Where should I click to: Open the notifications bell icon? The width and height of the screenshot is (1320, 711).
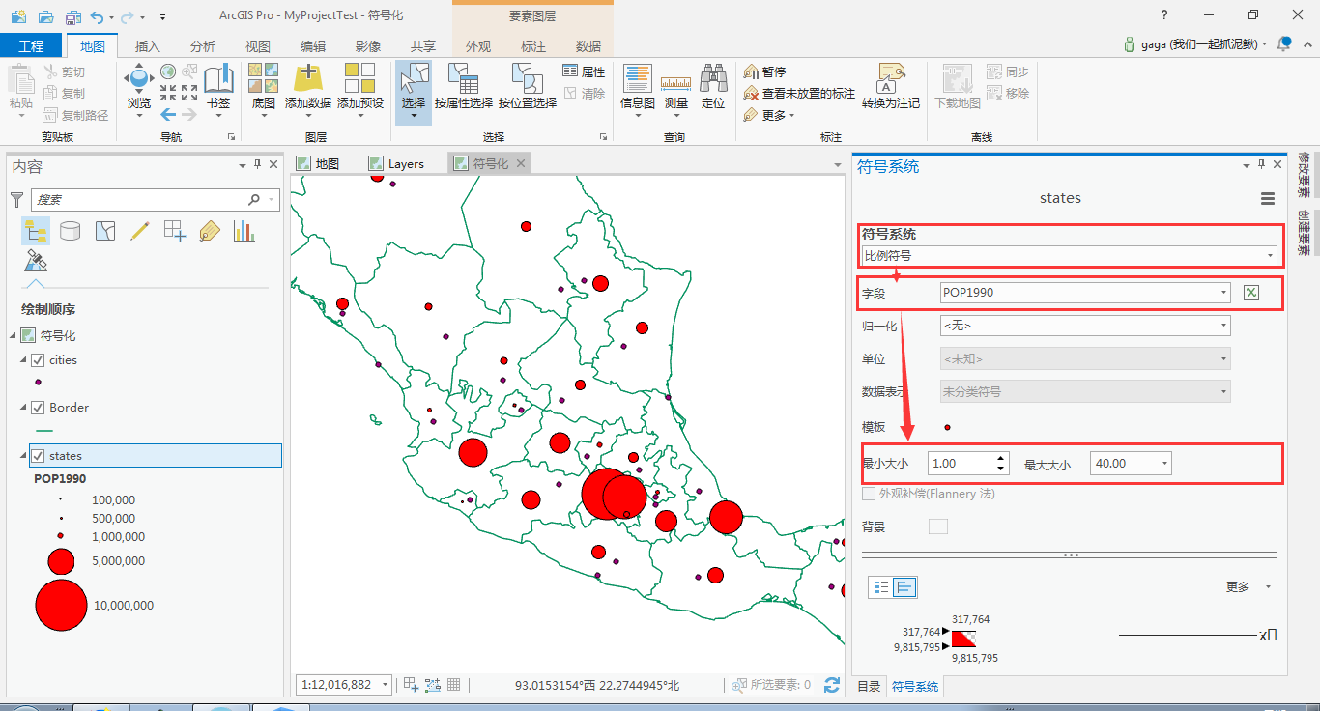point(1284,43)
